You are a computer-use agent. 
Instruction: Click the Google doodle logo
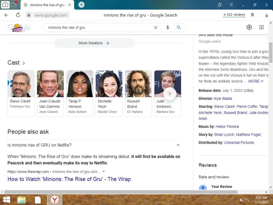click(19, 27)
